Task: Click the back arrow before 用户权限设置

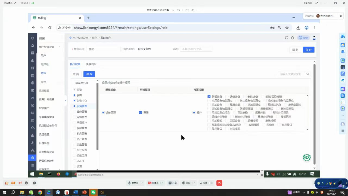Action: 70,38
